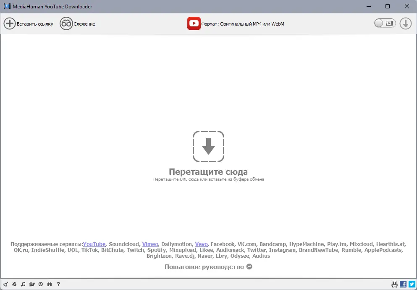Viewport: 417px width, 290px height.
Task: Open the clock scheduler icon
Action: pos(40,284)
